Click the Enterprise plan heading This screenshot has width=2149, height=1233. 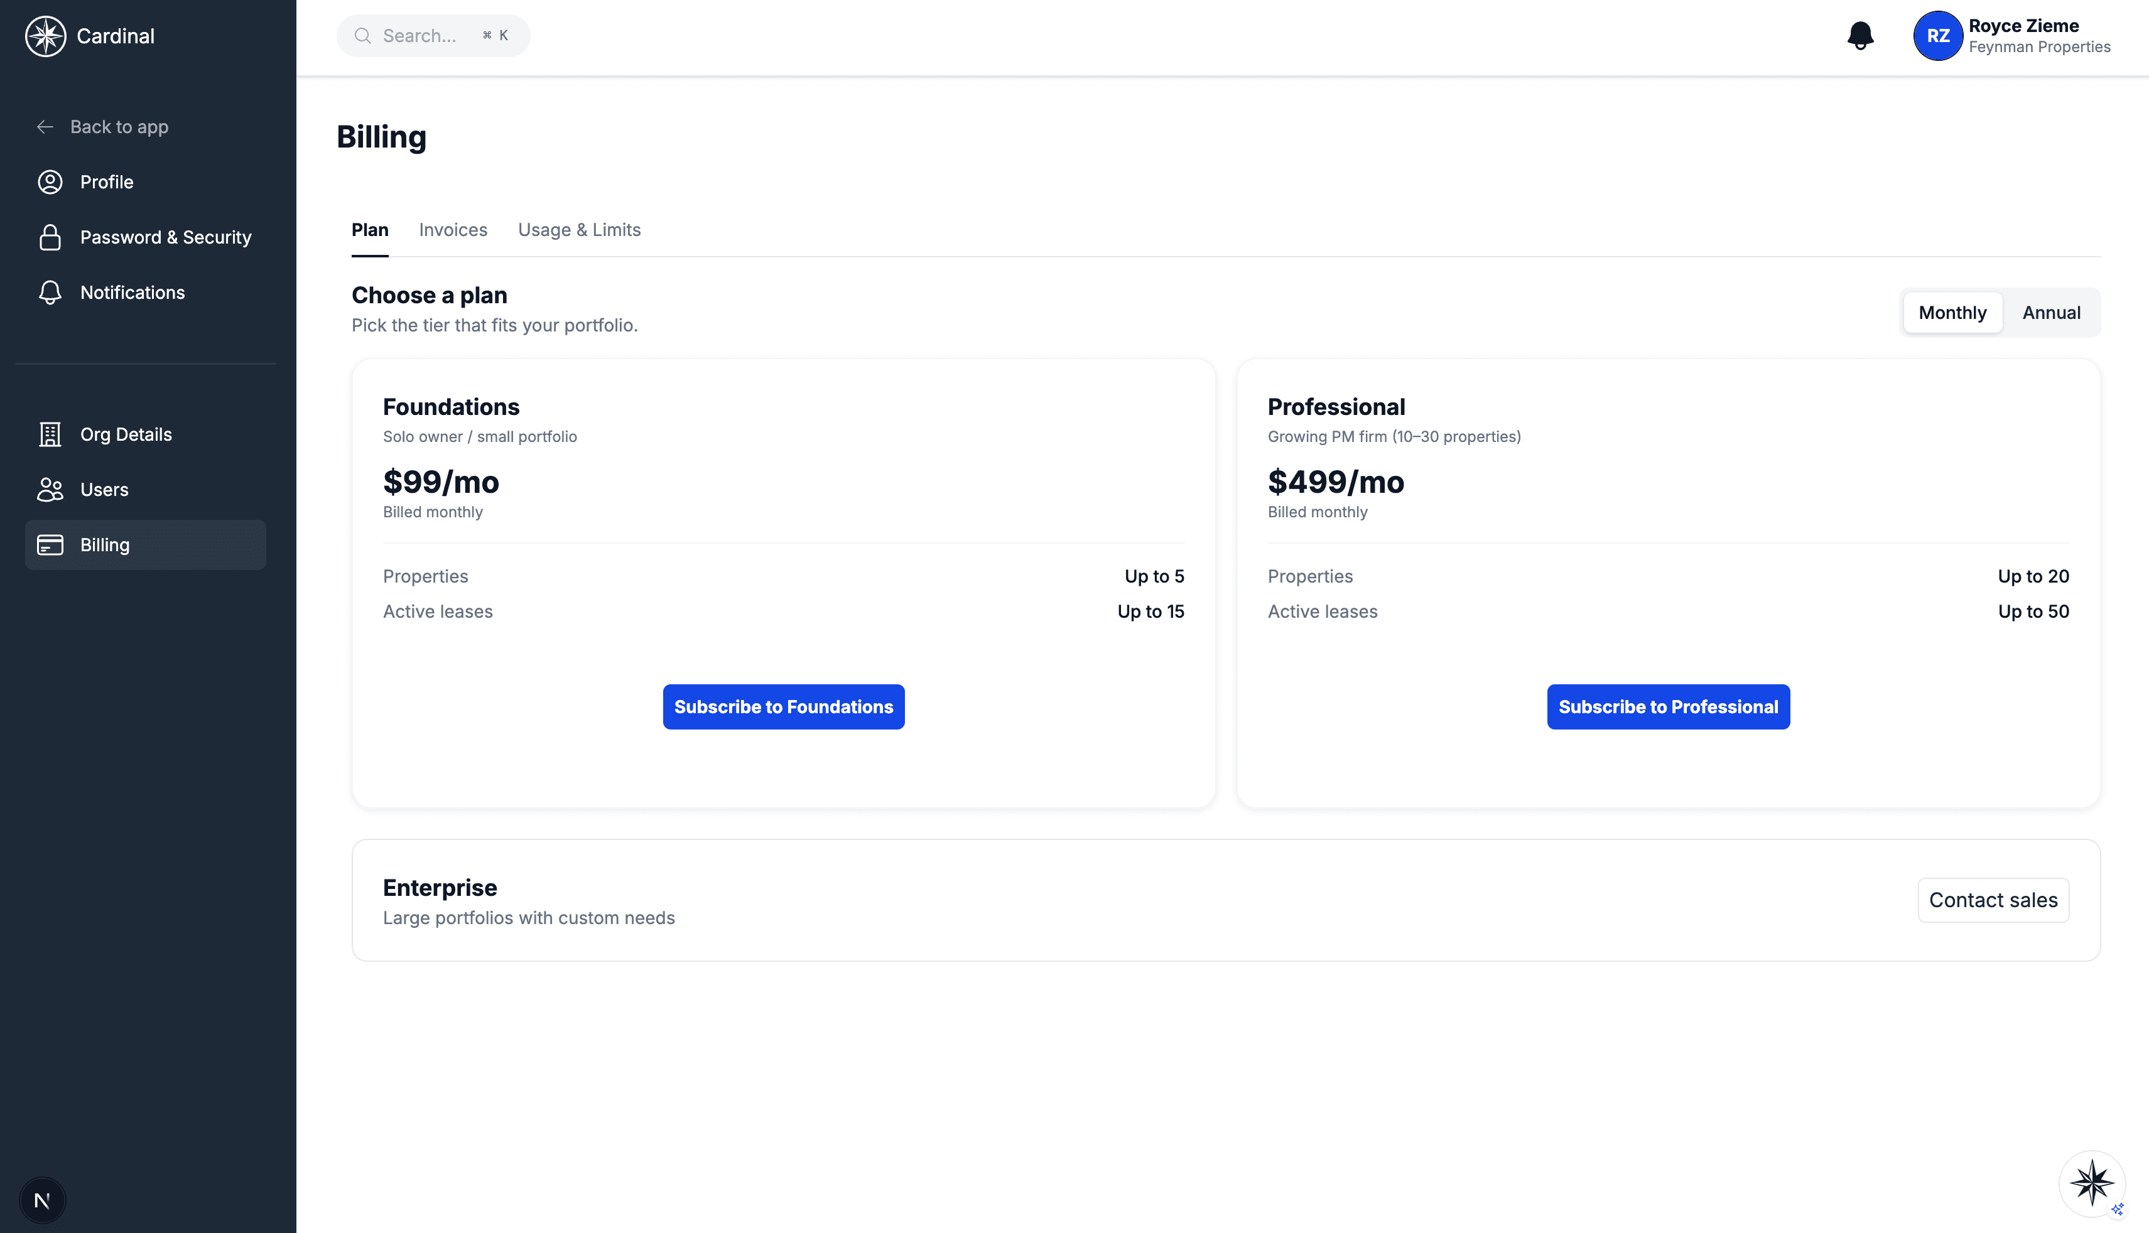440,888
